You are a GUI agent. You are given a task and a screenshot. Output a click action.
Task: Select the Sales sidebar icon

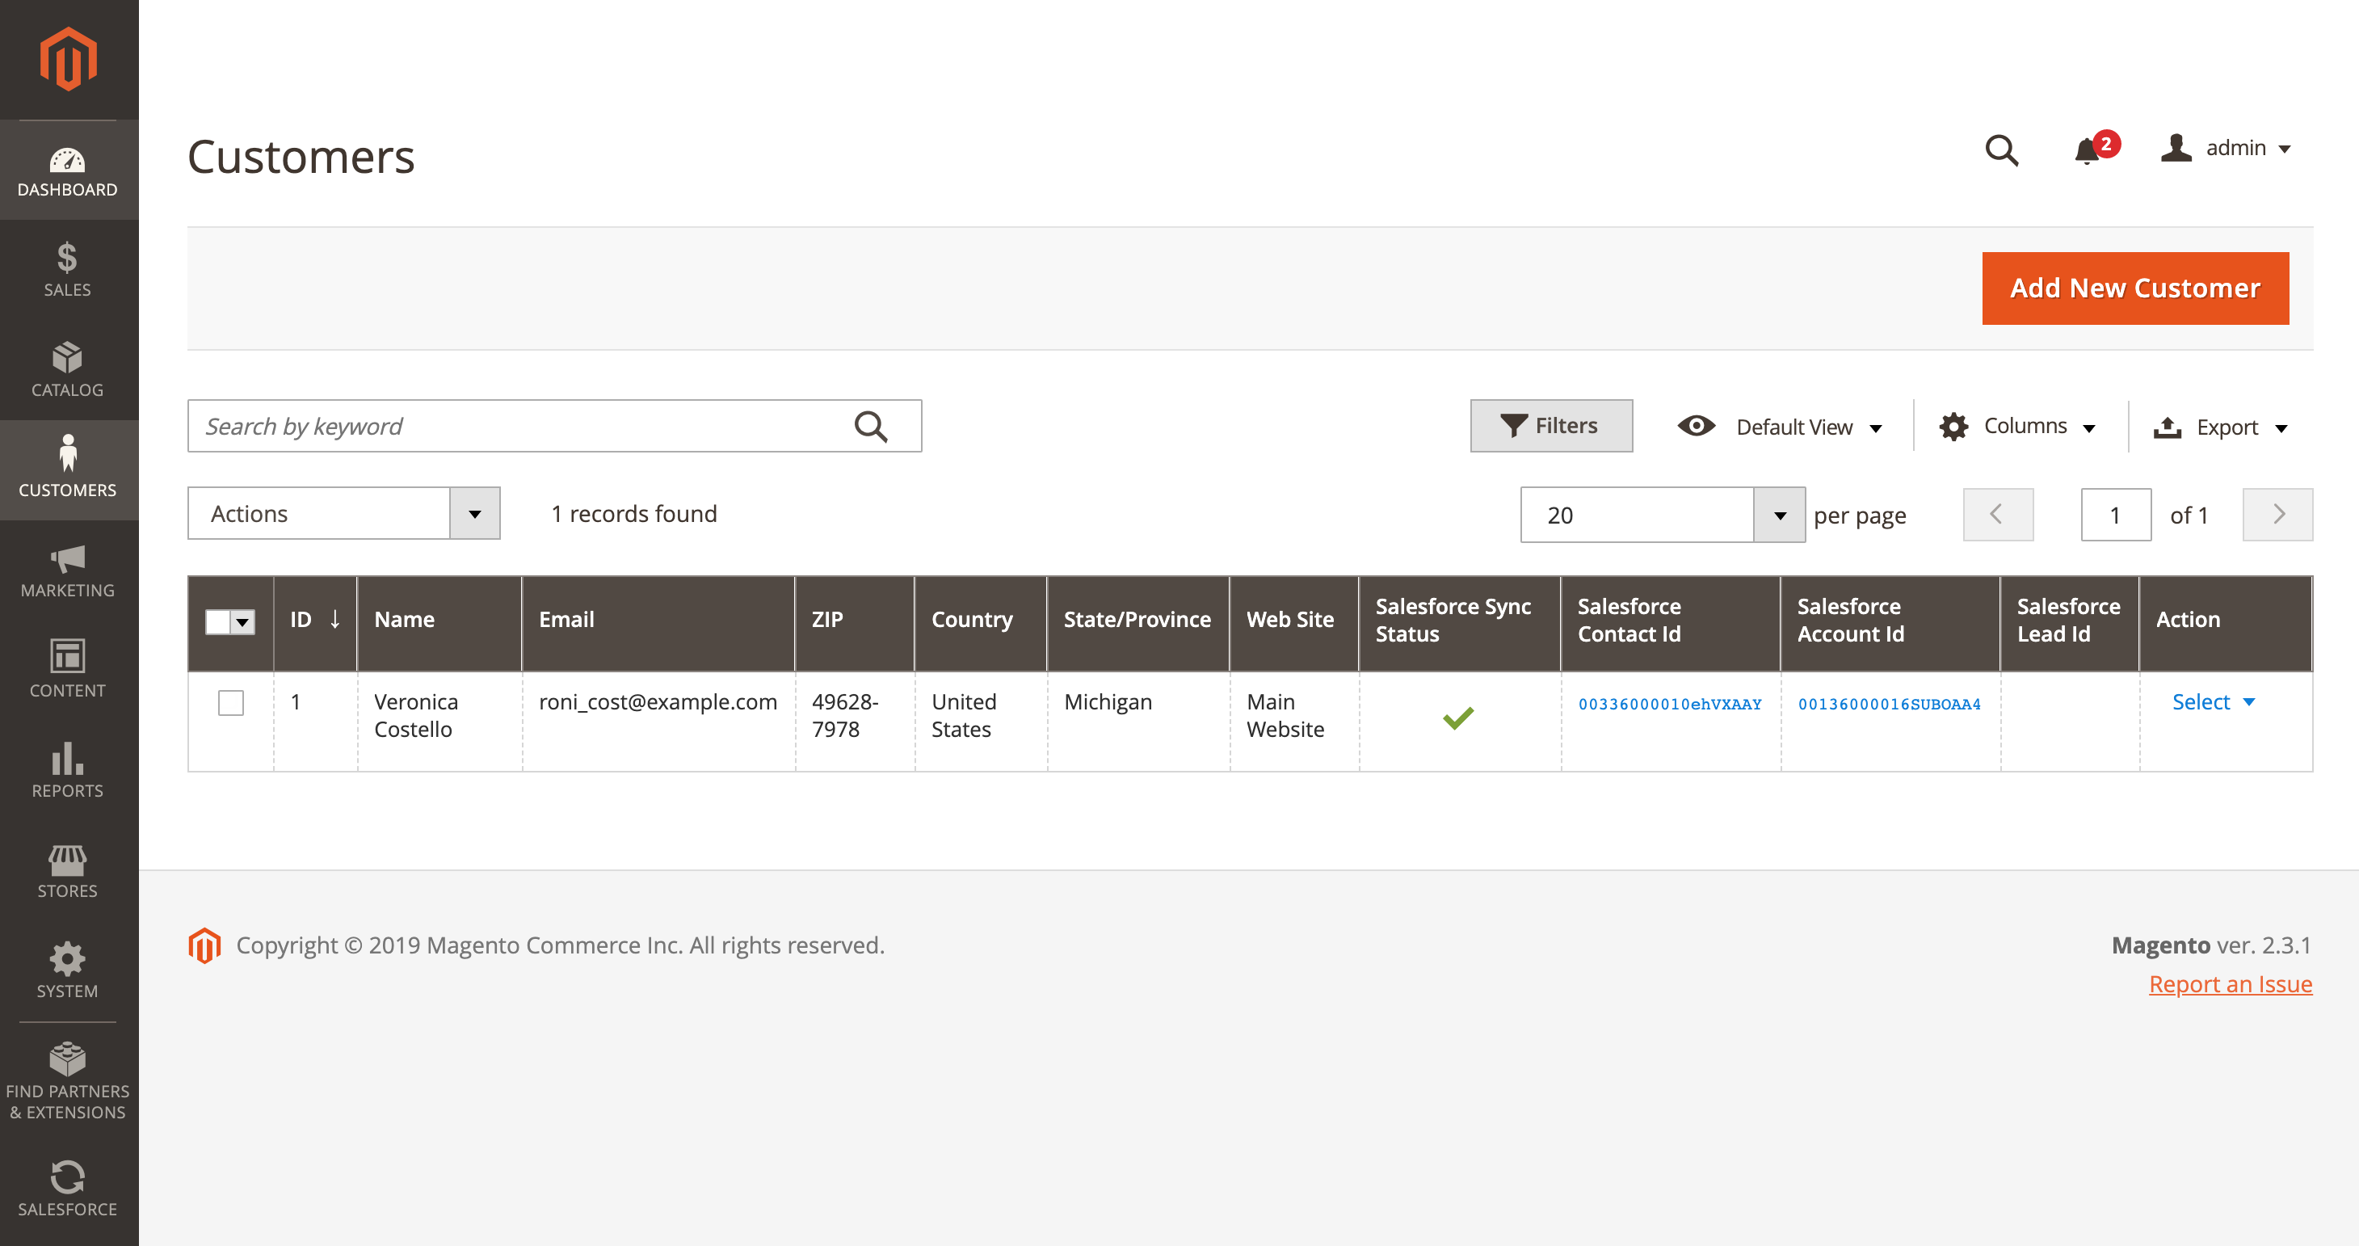click(68, 270)
